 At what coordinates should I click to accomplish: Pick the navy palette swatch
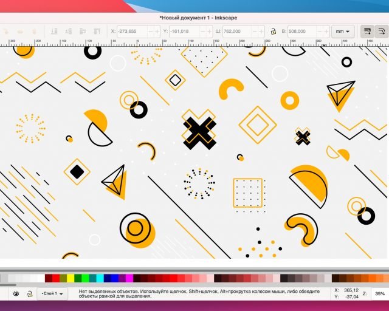click(108, 278)
